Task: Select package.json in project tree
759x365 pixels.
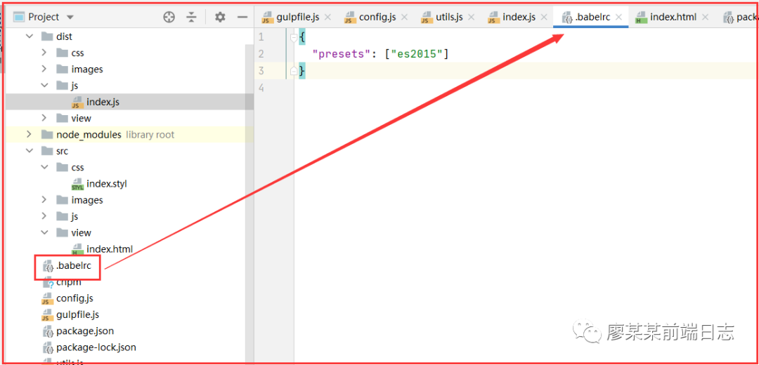Action: click(85, 331)
